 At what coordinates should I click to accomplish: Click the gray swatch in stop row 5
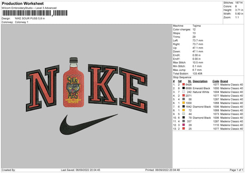(x=184, y=99)
